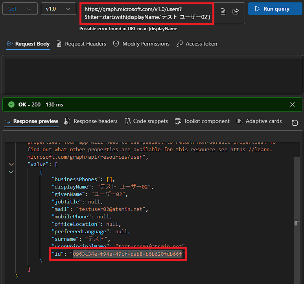Expand the response pane icon
Viewport: 304px width, 284px height.
pos(295,123)
